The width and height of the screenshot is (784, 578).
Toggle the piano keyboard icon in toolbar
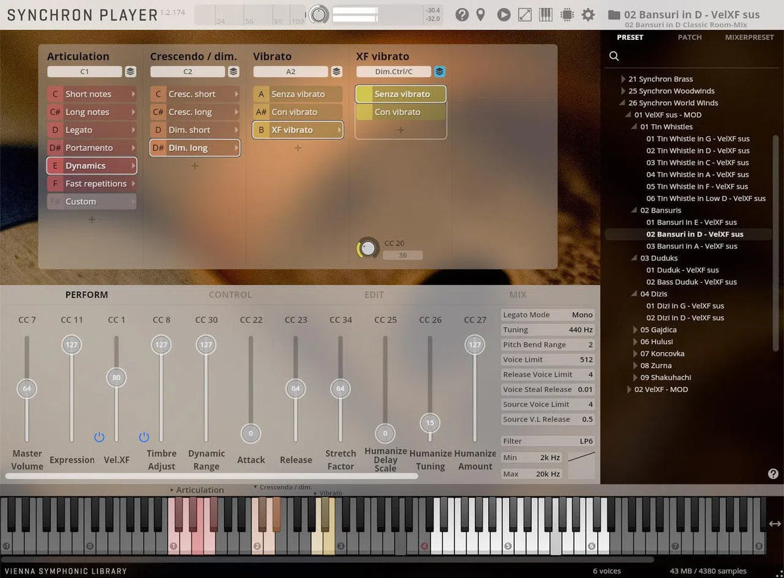pos(546,14)
